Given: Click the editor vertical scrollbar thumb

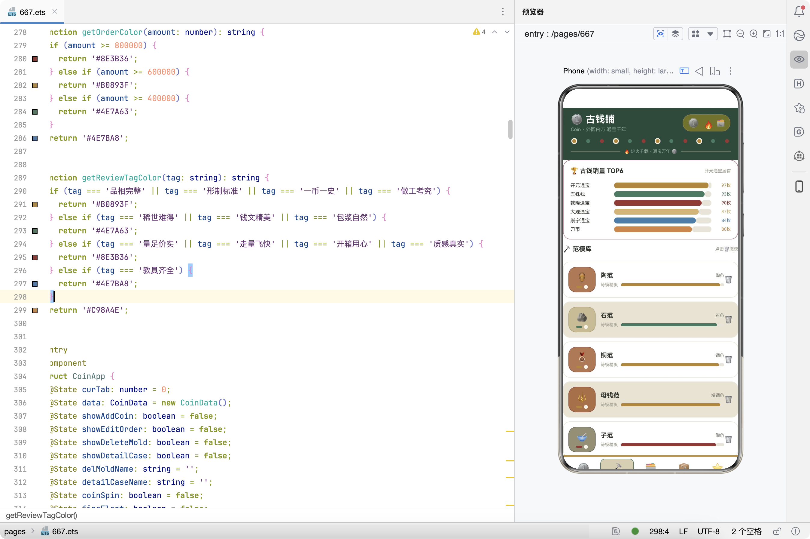Looking at the screenshot, I should click(x=510, y=129).
